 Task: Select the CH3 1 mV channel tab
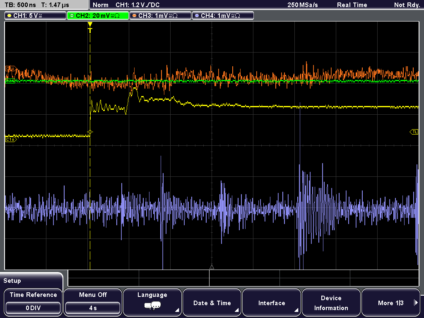point(160,16)
